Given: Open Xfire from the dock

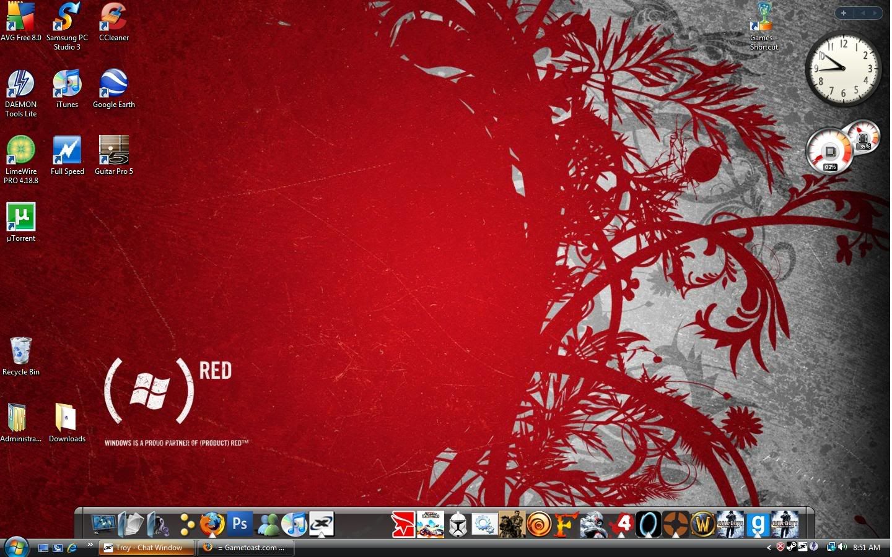Looking at the screenshot, I should [x=321, y=524].
